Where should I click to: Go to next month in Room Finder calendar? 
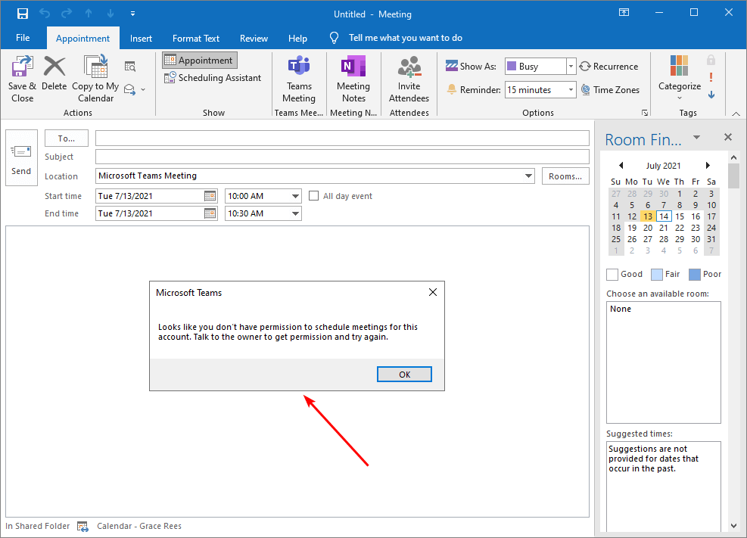pos(708,165)
